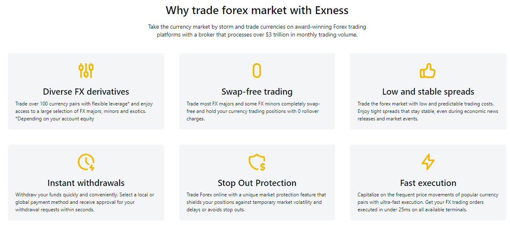Click the thumbs-up icon for low spreads

(428, 71)
